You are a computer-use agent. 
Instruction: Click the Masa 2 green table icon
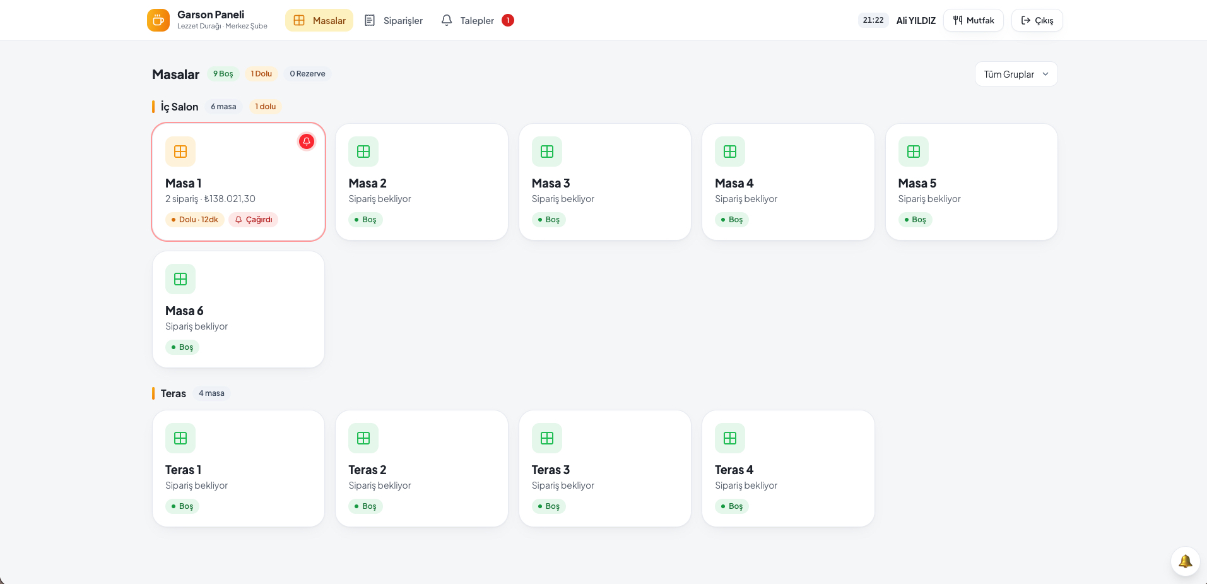click(x=363, y=152)
